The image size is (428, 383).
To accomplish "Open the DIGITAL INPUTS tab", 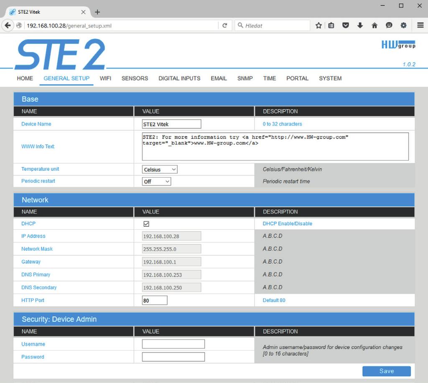I will pyautogui.click(x=179, y=79).
